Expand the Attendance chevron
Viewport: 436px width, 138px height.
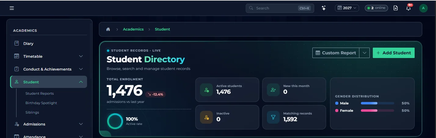coord(81,136)
